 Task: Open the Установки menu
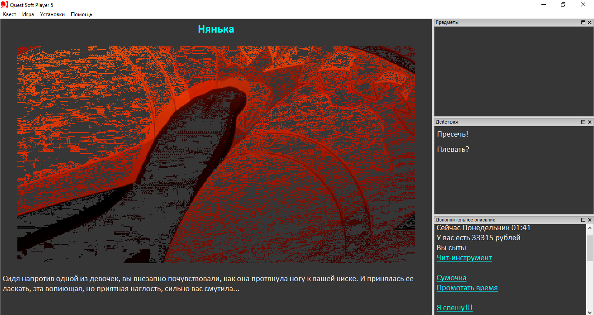pyautogui.click(x=52, y=14)
